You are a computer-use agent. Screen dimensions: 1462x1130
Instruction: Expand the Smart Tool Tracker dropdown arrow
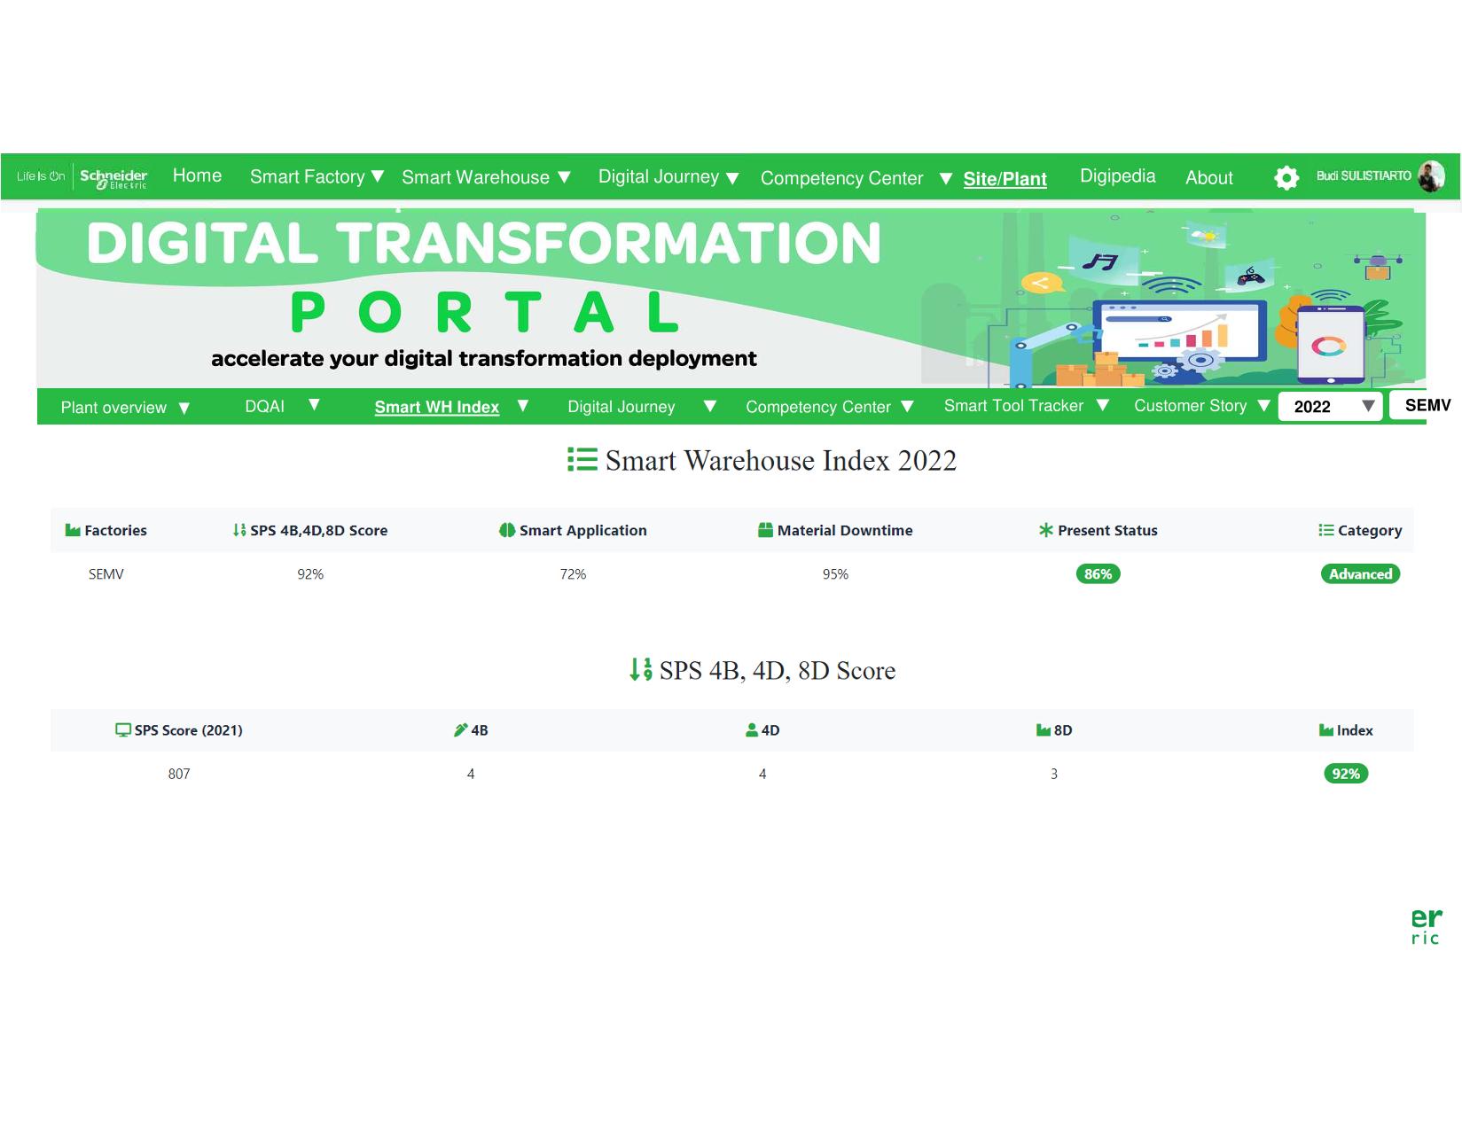click(1103, 406)
